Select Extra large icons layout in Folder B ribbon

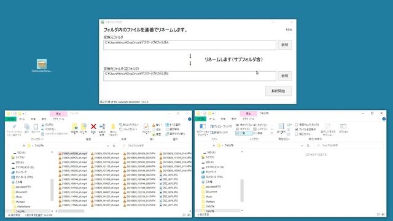coord(244,125)
